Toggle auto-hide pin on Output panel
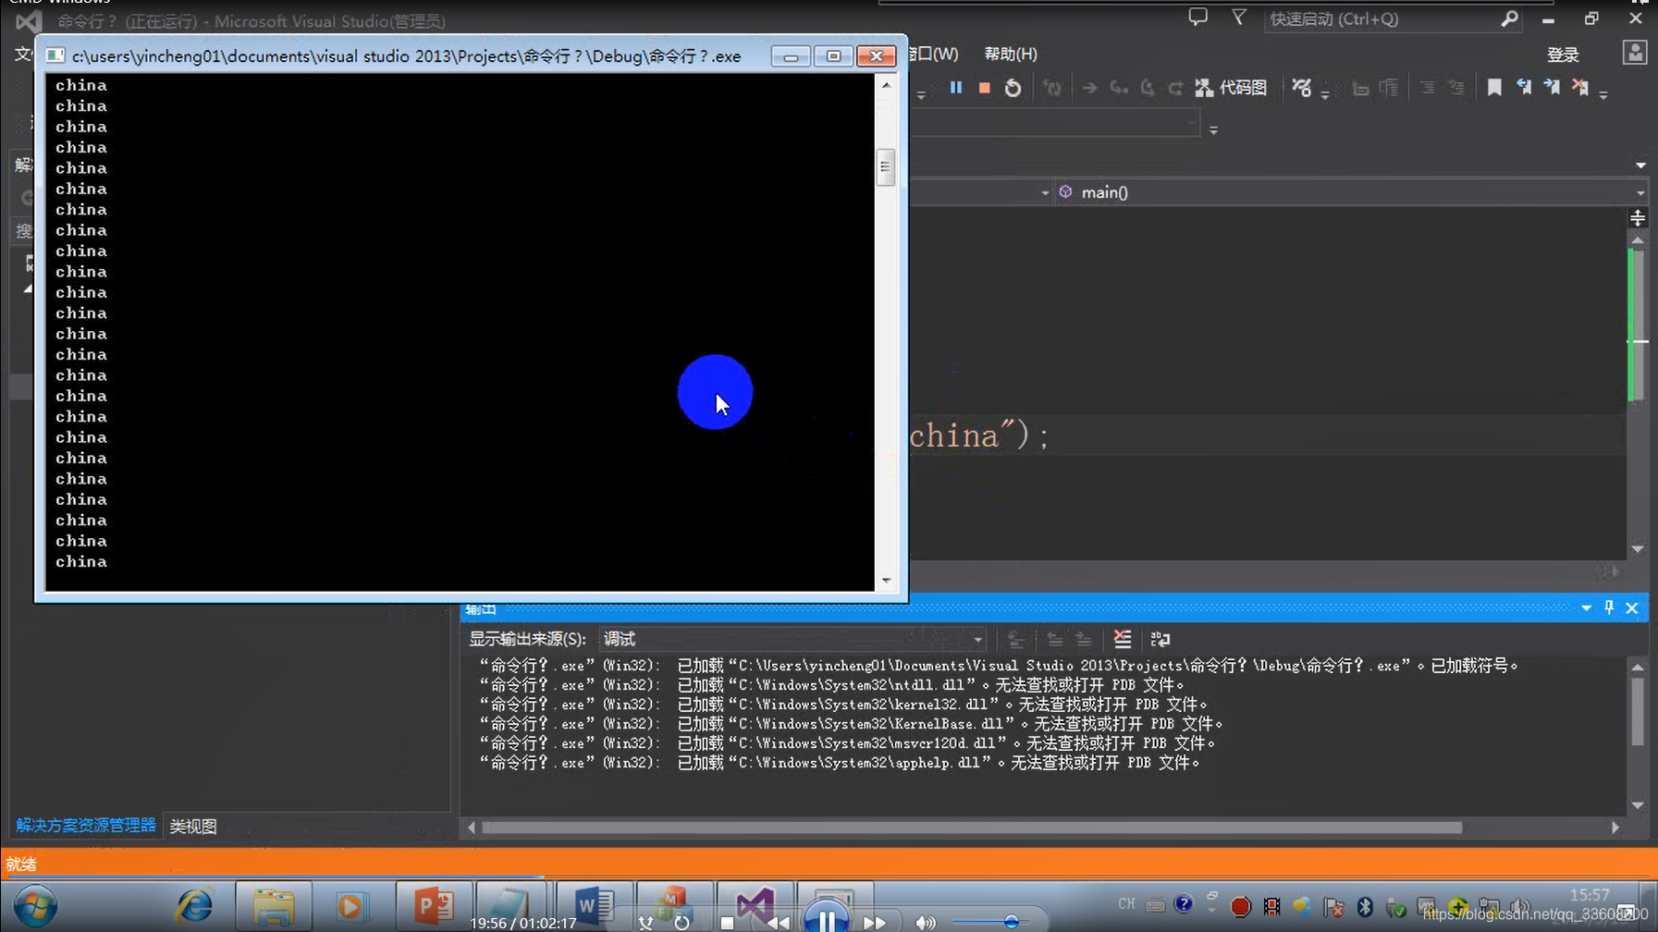This screenshot has height=932, width=1658. [x=1609, y=607]
